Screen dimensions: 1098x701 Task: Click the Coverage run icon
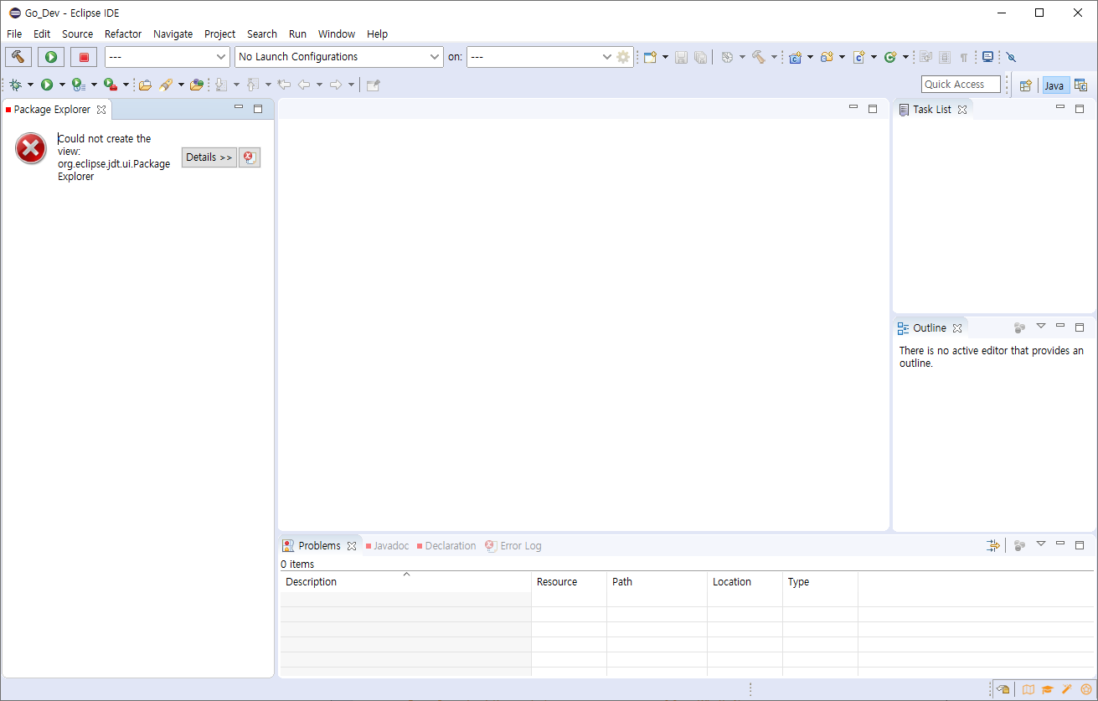(x=78, y=85)
